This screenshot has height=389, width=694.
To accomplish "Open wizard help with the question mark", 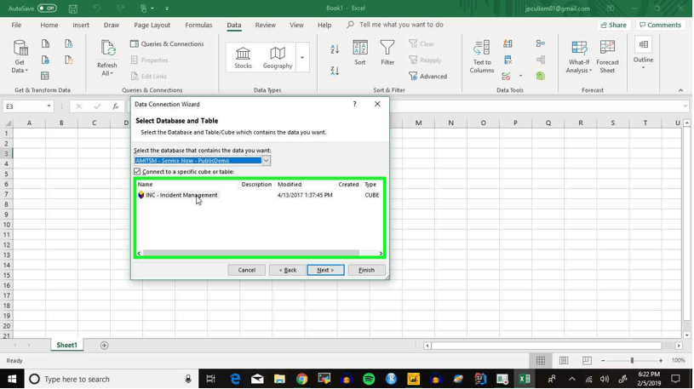I will click(354, 104).
